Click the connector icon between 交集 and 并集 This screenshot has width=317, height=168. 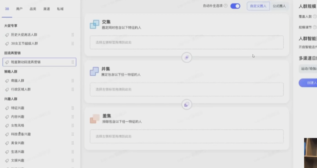pyautogui.click(x=187, y=58)
